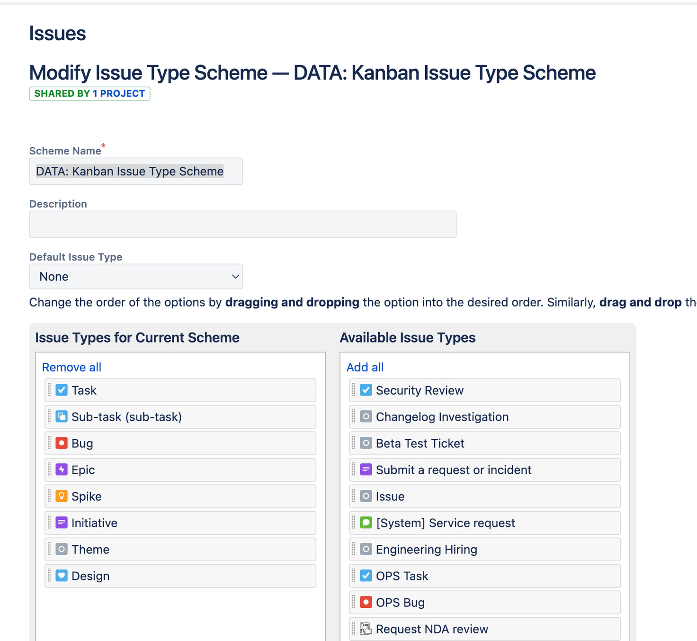Click the Add all link
The height and width of the screenshot is (641, 697).
(x=365, y=367)
